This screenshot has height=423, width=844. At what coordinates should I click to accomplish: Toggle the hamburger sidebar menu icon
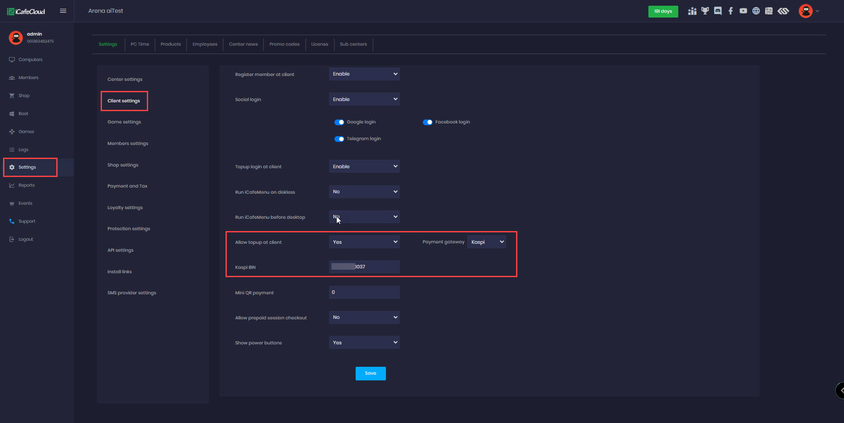[63, 11]
